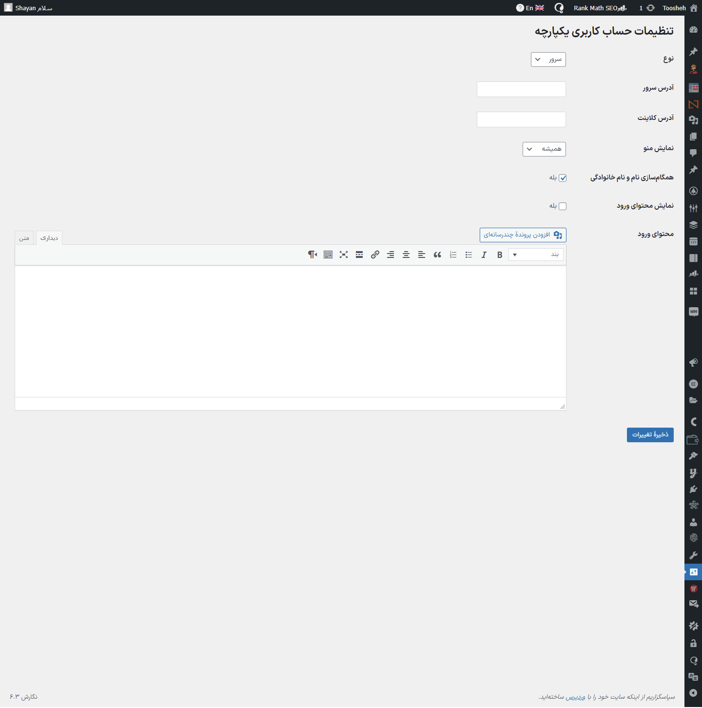
Task: Insert a bulleted list
Action: 468,255
